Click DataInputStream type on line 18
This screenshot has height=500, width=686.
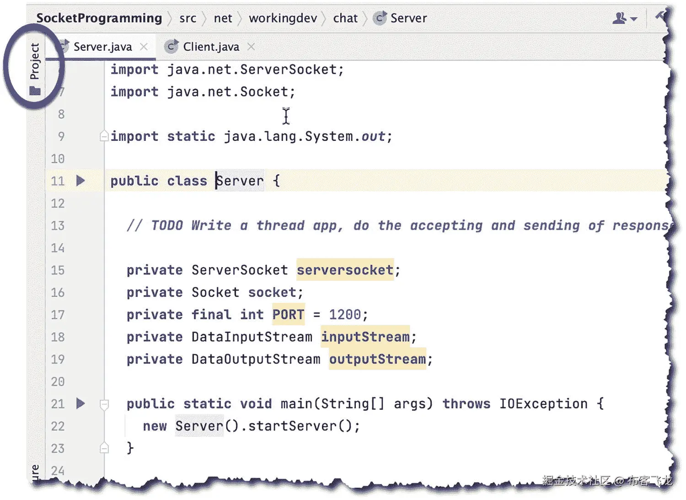point(252,337)
